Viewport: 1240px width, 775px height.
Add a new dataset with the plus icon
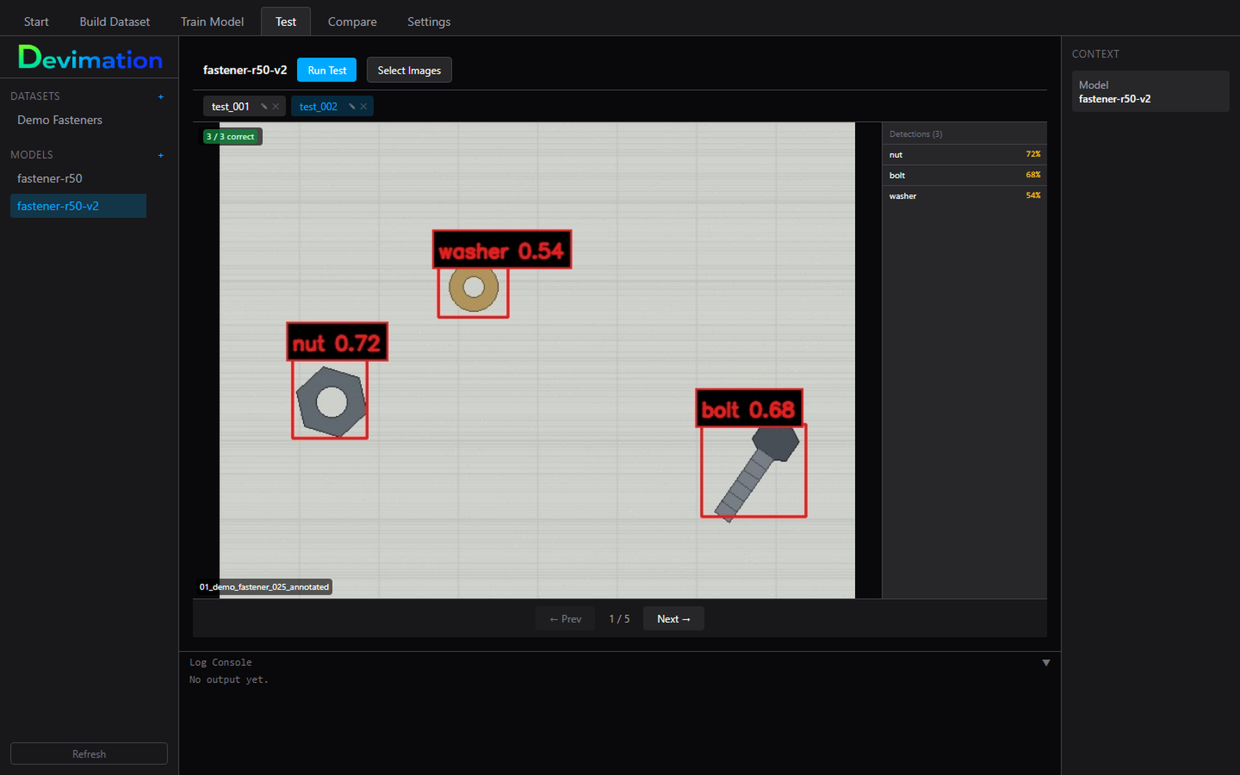coord(161,97)
